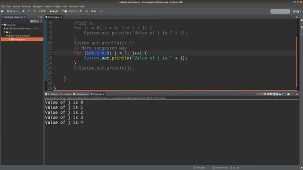This screenshot has width=303, height=170.
Task: Click the Save All toolbar icon
Action: 11,11
